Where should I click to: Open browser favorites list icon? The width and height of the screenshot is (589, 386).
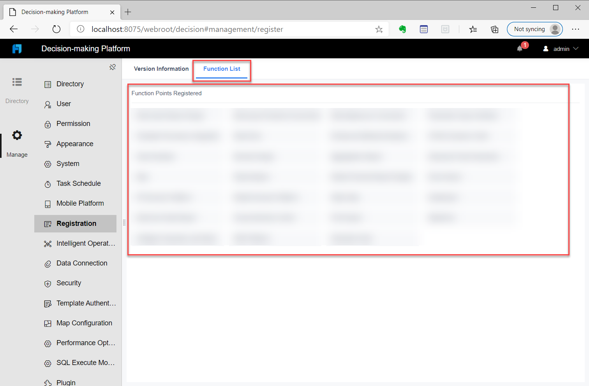click(473, 29)
